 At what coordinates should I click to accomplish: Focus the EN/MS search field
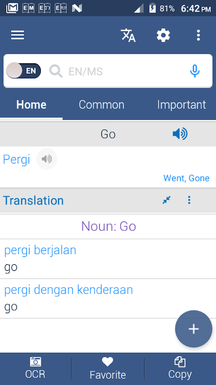click(x=118, y=71)
